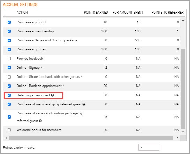The width and height of the screenshot is (190, 154).
Task: Toggle Online - Book an appointment checkbox
Action: [9, 86]
